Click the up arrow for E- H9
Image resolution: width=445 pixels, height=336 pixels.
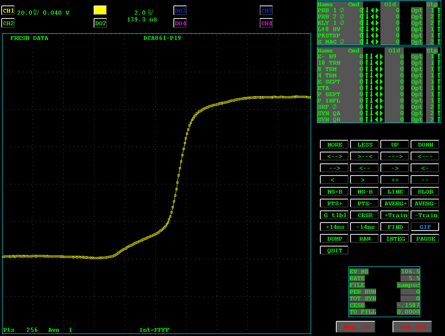[x=366, y=57]
